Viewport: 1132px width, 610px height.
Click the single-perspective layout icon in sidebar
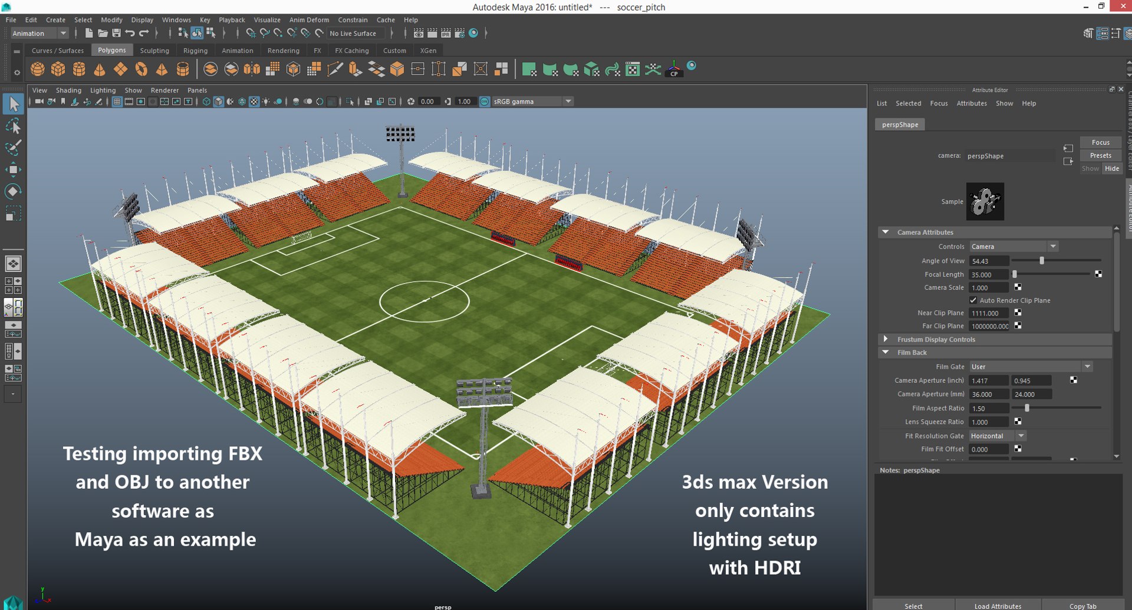pos(13,264)
